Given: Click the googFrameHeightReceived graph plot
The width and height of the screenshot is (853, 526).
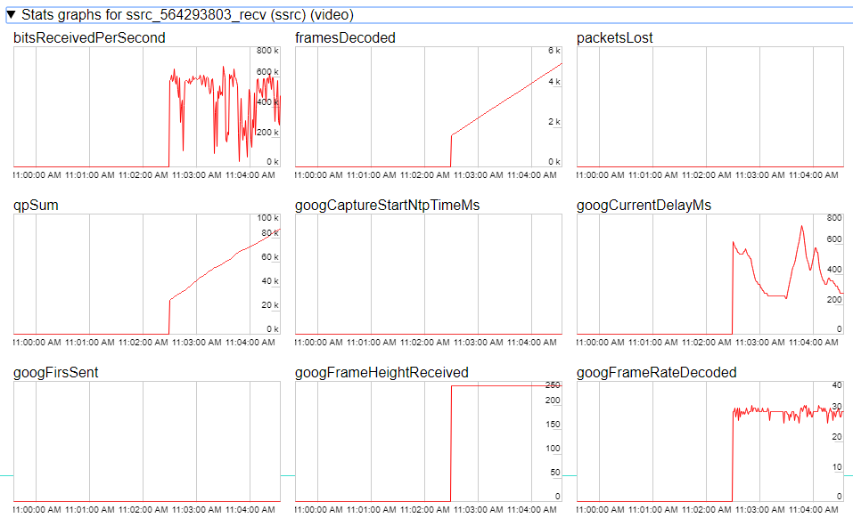Looking at the screenshot, I should coord(428,441).
